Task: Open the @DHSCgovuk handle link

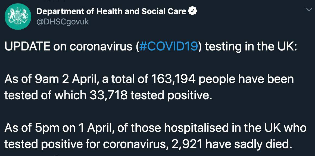Action: [x=63, y=22]
